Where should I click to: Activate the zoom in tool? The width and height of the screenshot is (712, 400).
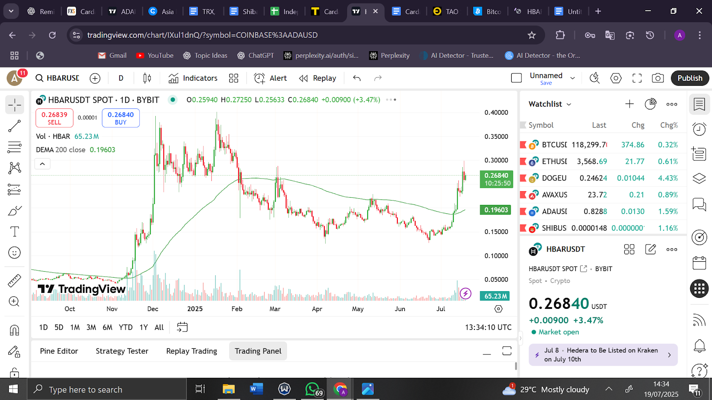[15, 301]
